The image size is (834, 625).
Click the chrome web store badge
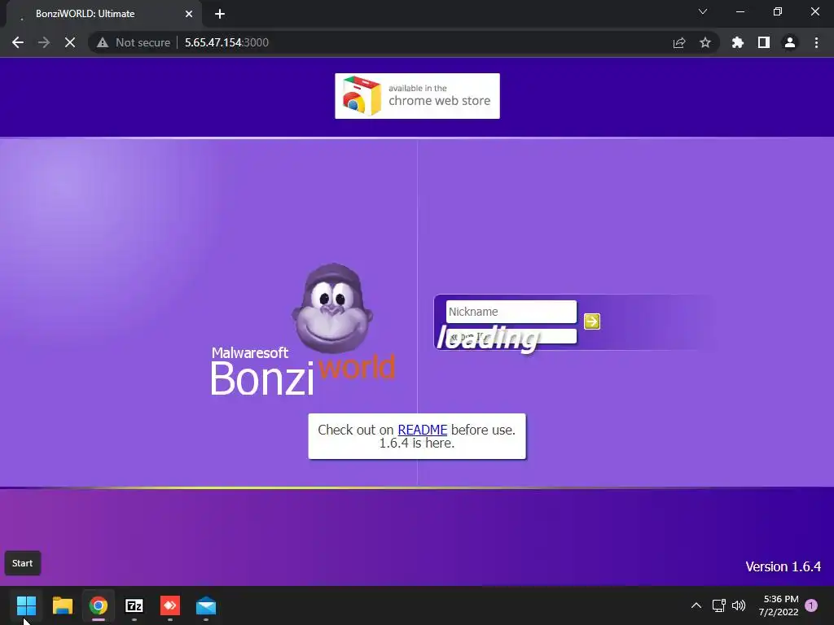(x=418, y=96)
